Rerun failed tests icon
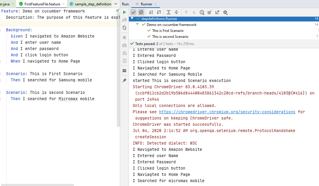 click(x=124, y=20)
